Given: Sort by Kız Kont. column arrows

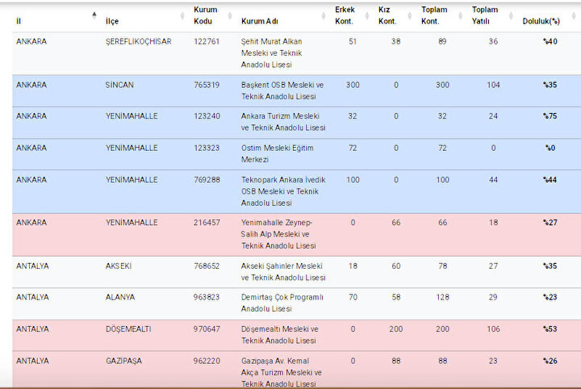Looking at the screenshot, I should coord(410,15).
